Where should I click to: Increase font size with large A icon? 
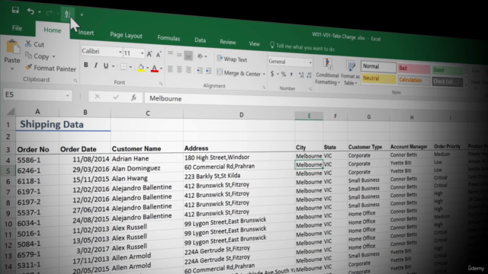[x=149, y=54]
